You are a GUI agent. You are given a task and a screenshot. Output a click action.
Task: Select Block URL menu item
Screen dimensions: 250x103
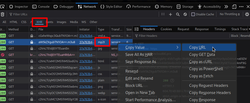149,86
